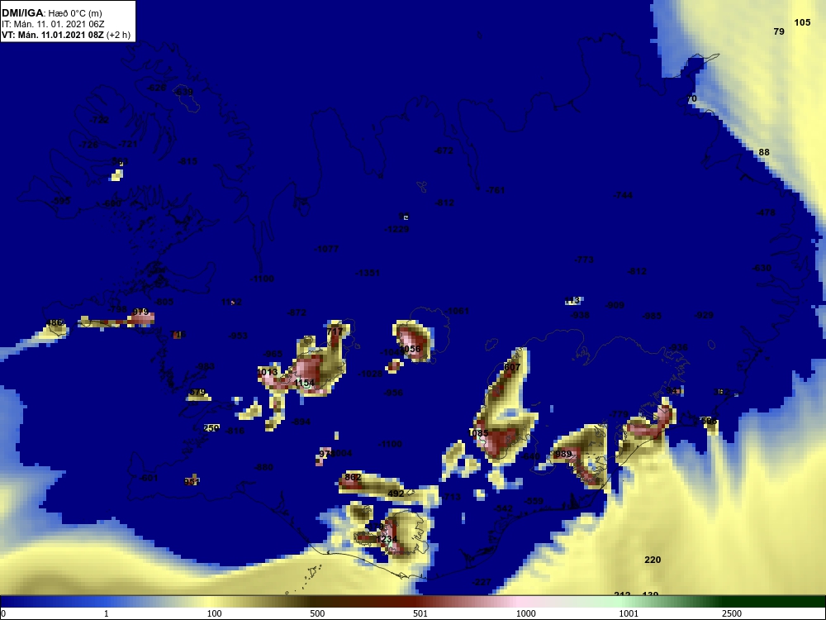This screenshot has height=620, width=826.
Task: Click the '-779' value label
Action: pos(619,415)
